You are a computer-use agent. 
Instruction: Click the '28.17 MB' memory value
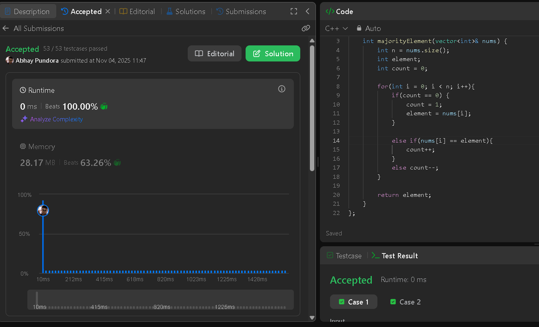click(x=38, y=163)
